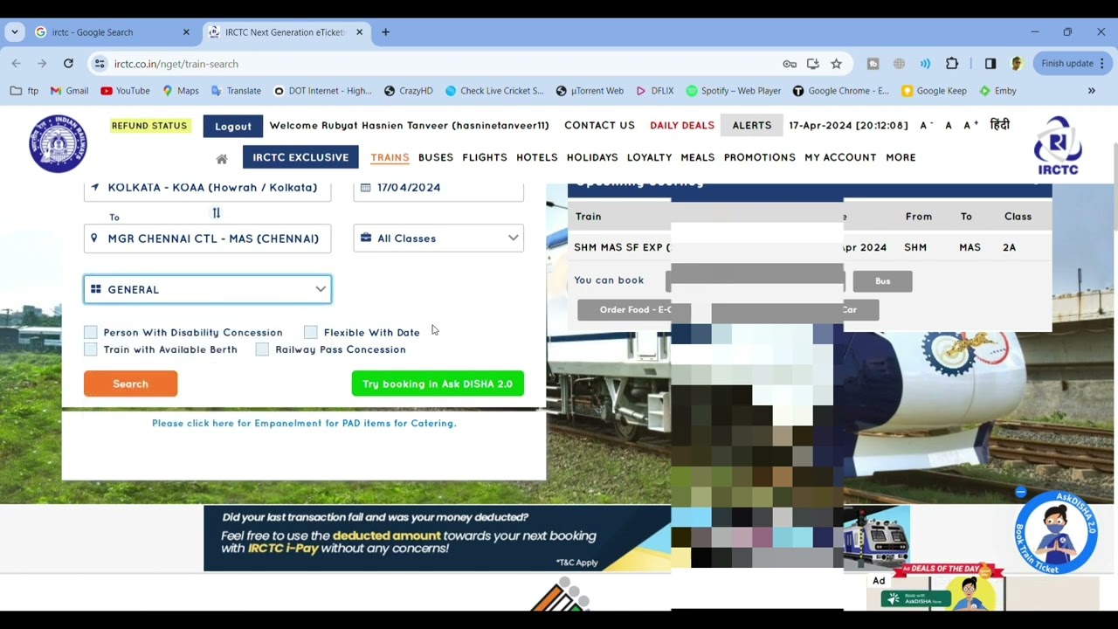The height and width of the screenshot is (629, 1118).
Task: Toggle Railway Pass Concession checkbox
Action: 262,349
